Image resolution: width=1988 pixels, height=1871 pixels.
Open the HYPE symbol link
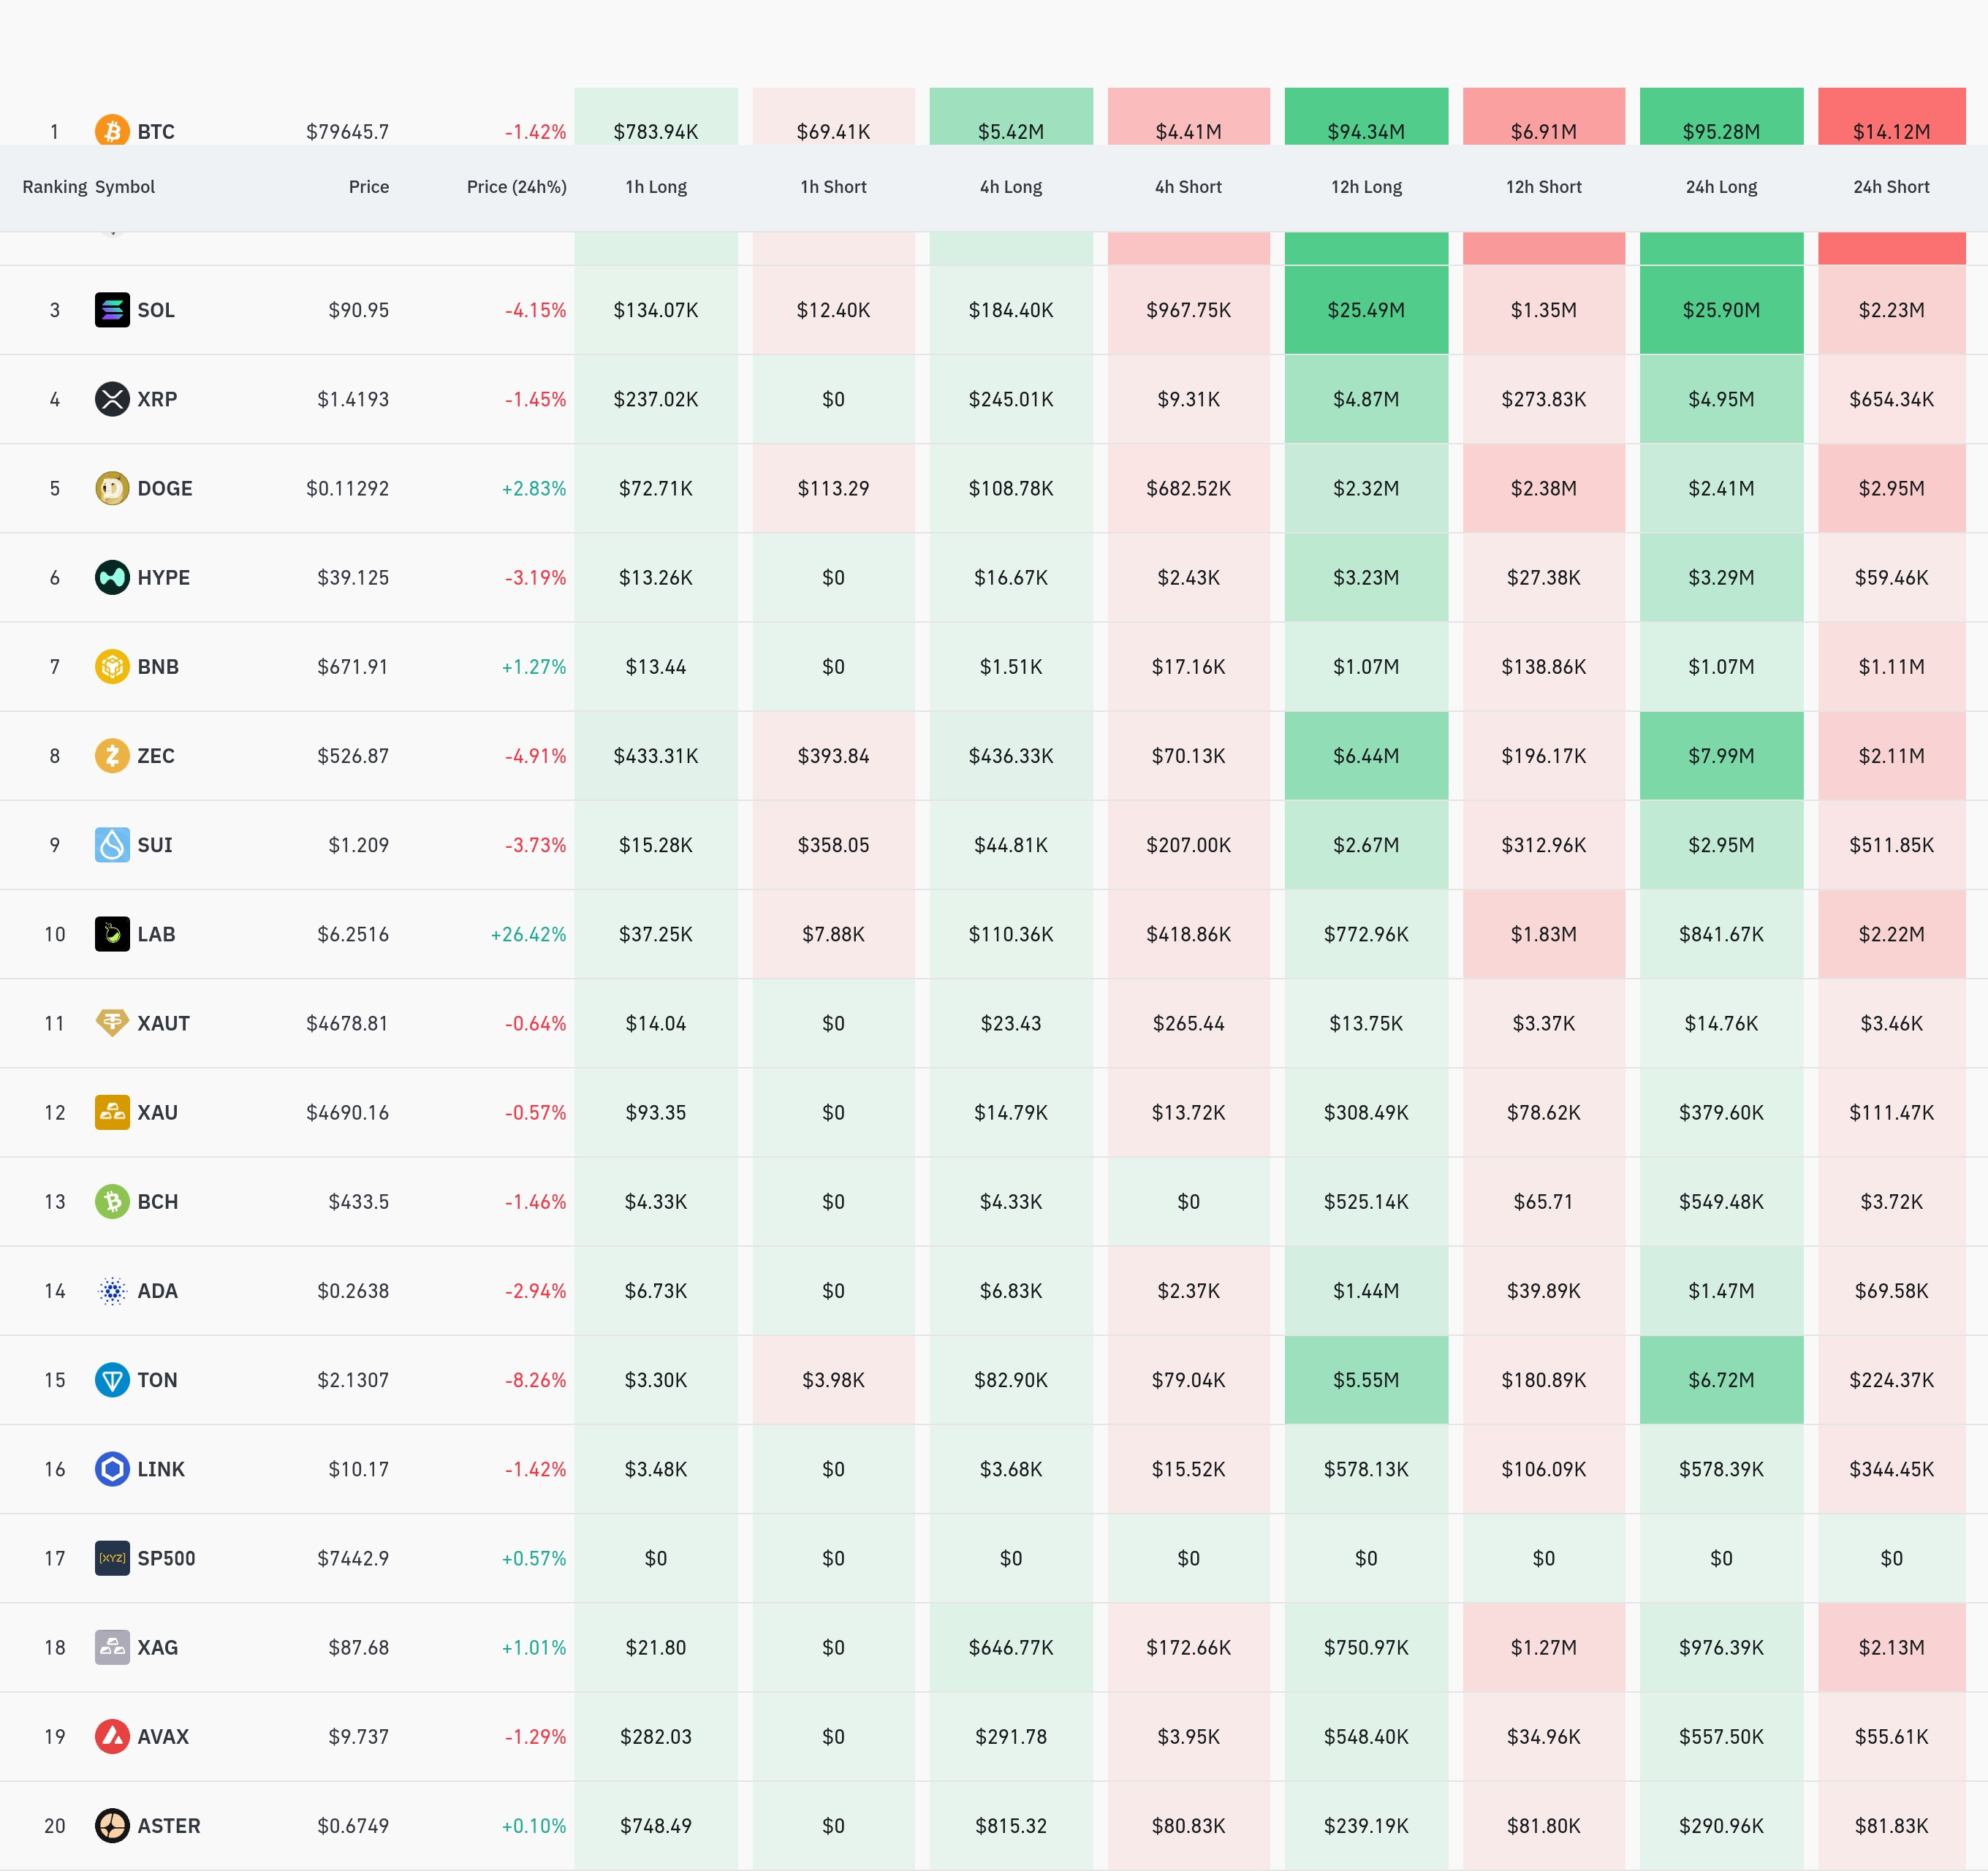pos(164,577)
